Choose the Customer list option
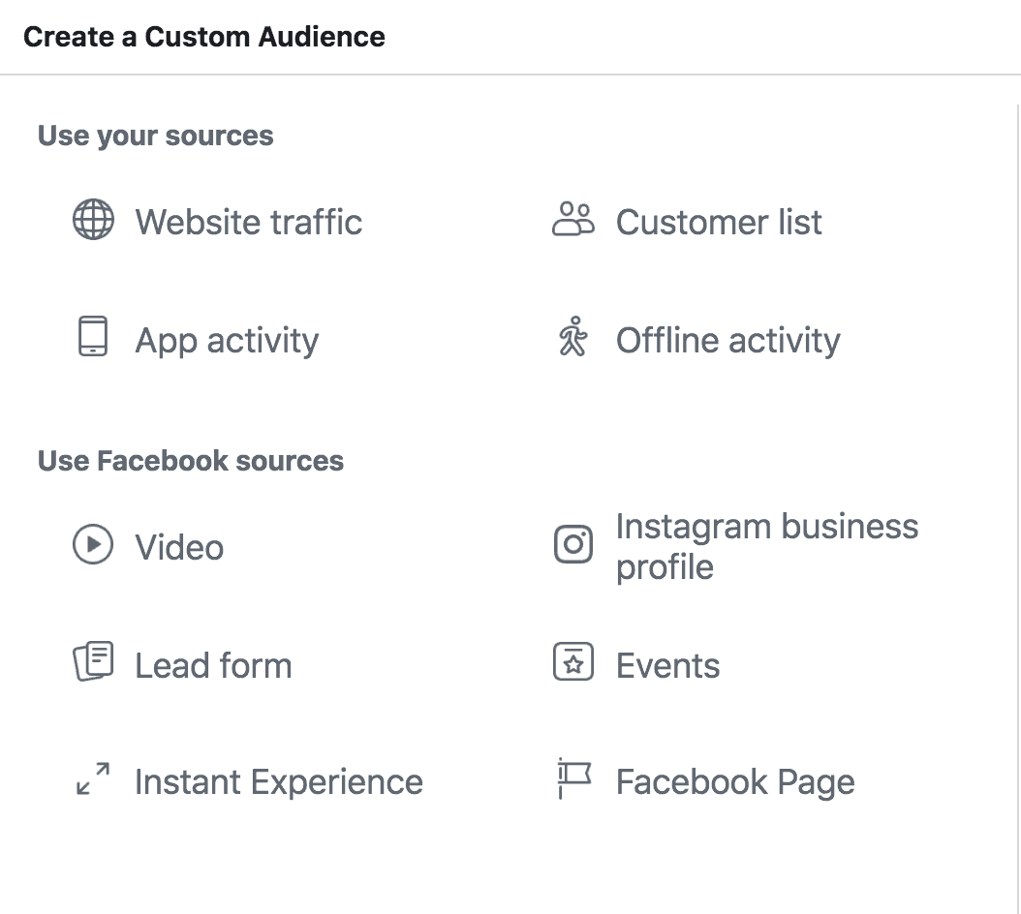Image resolution: width=1021 pixels, height=914 pixels. 719,222
